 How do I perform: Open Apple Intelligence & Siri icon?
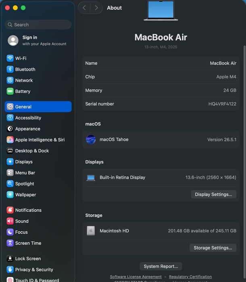[x=10, y=140]
